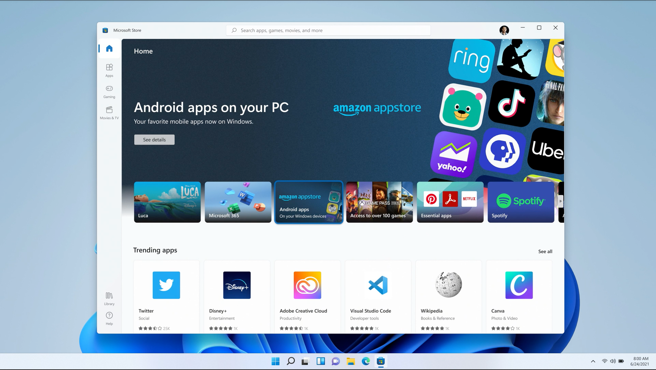Click the See all trending apps link
The image size is (656, 370).
tap(546, 251)
